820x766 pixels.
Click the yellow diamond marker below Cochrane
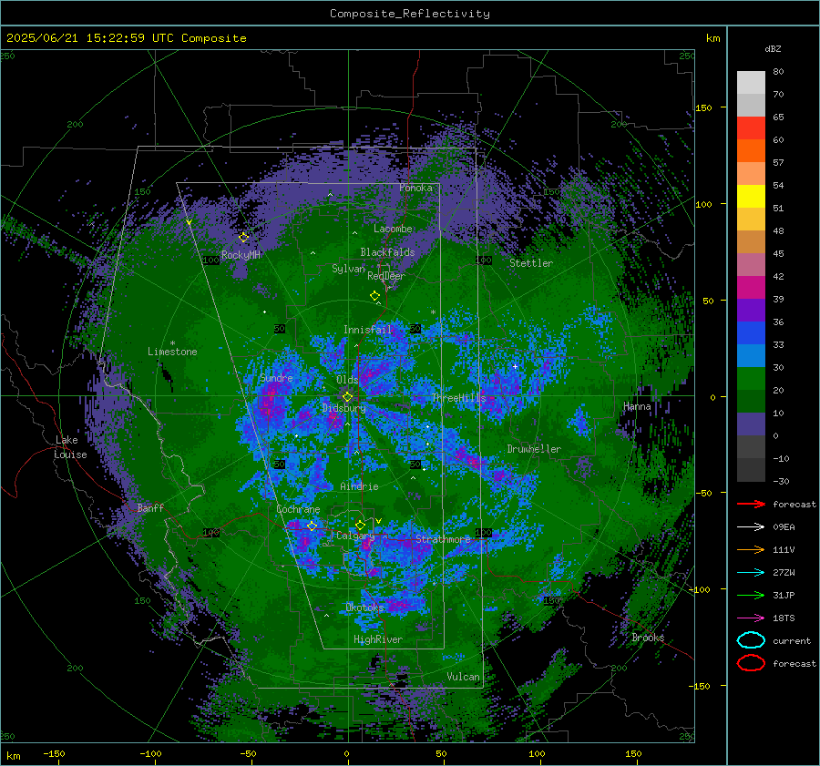312,526
